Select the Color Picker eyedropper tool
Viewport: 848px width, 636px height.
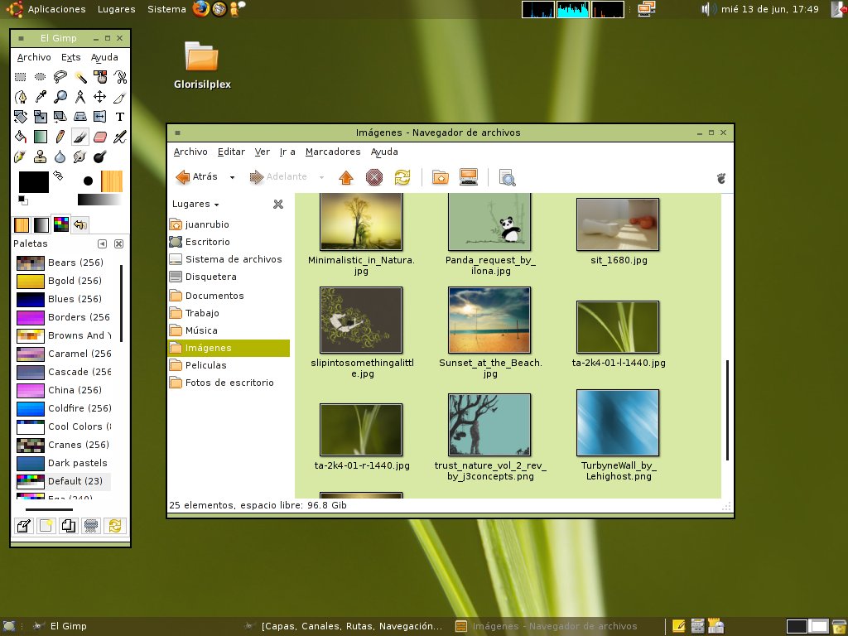pyautogui.click(x=40, y=97)
